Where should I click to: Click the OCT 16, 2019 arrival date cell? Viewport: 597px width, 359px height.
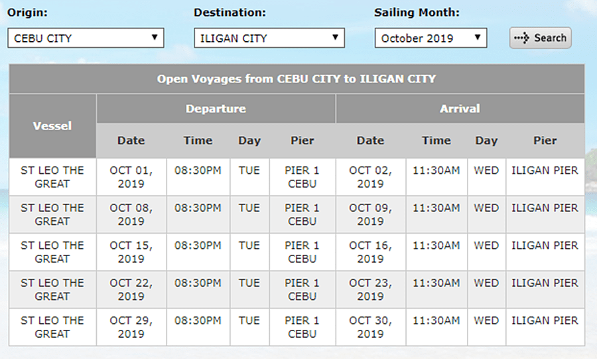pyautogui.click(x=370, y=251)
